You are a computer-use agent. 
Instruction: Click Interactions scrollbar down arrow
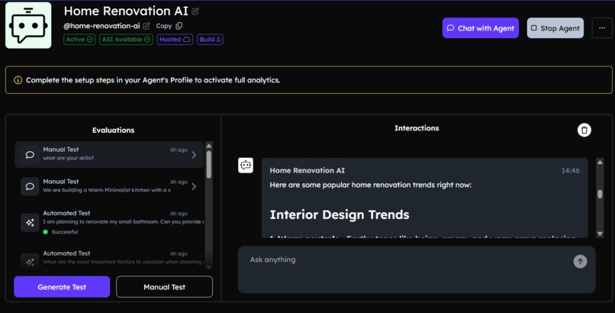600,234
